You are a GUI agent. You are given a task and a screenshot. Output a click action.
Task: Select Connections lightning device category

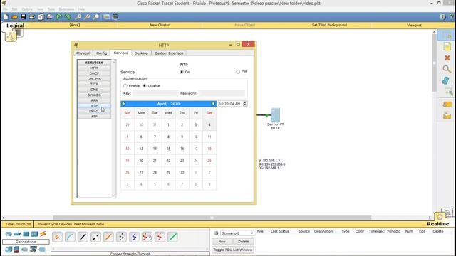click(43, 234)
